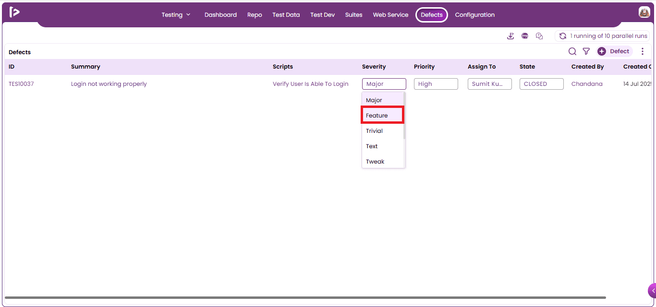Click the Scripts column header
This screenshot has width=656, height=307.
click(x=283, y=67)
